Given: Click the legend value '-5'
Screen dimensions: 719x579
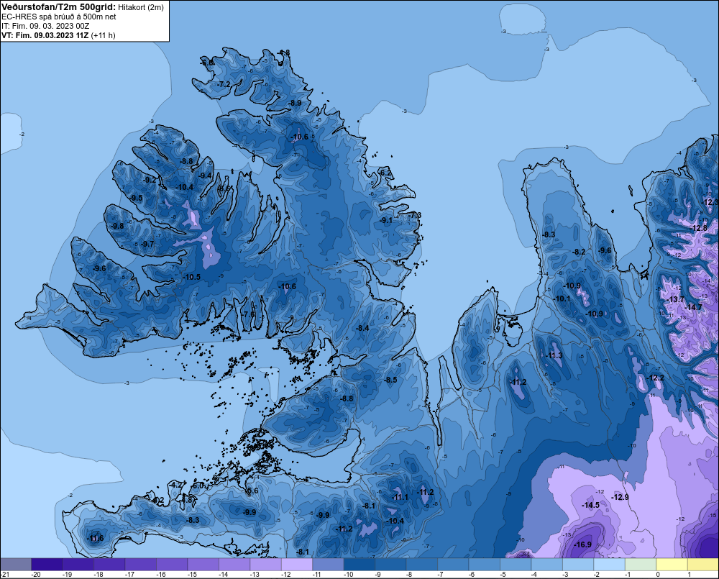Looking at the screenshot, I should coord(503,575).
